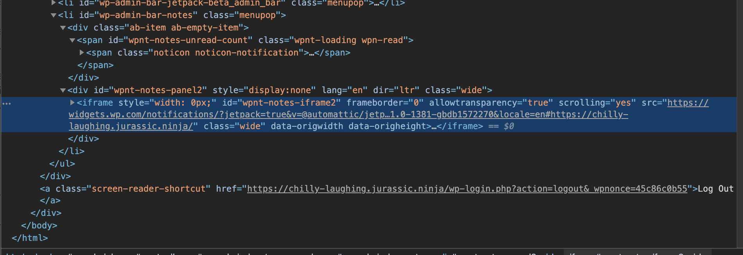Viewport: 743px width, 255px height.
Task: Click the allowtransparency "true" value
Action: click(538, 103)
